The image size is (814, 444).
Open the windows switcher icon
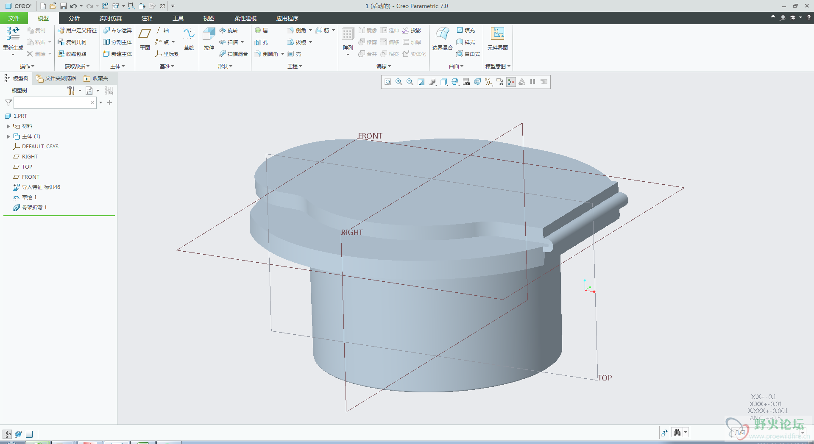115,6
